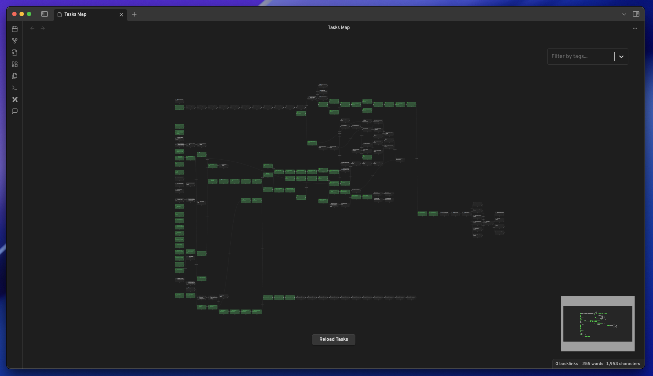Close the Tasks Map tab

121,15
